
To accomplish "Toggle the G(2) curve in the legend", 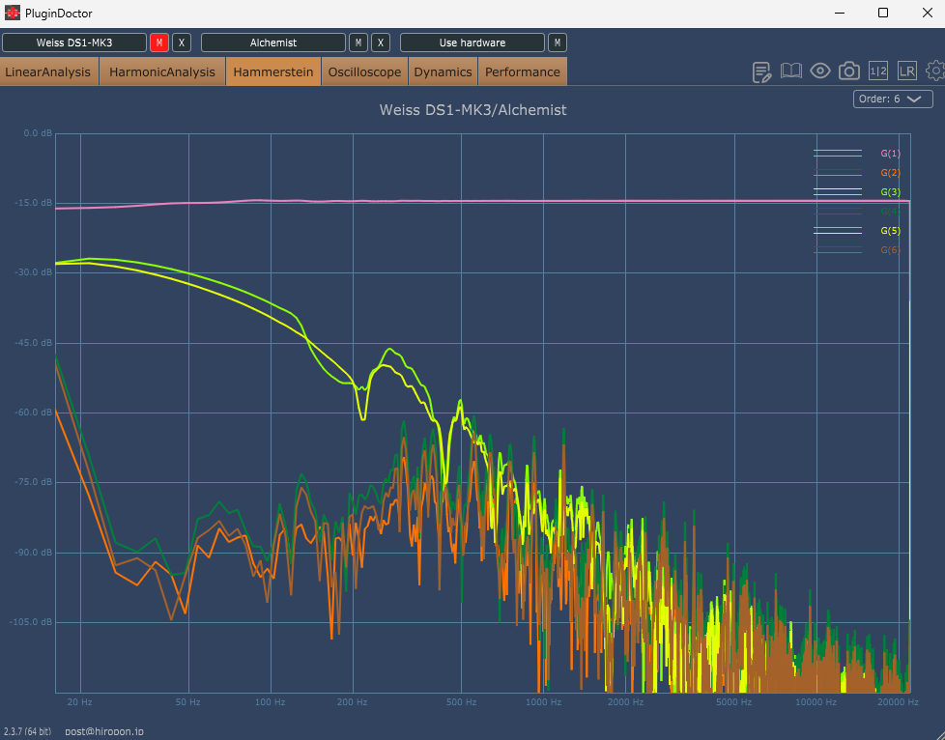I will [x=856, y=172].
